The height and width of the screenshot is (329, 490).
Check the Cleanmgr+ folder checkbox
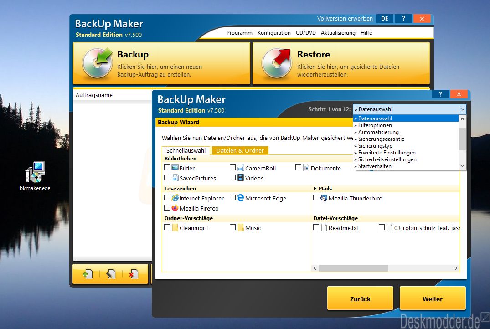click(167, 227)
